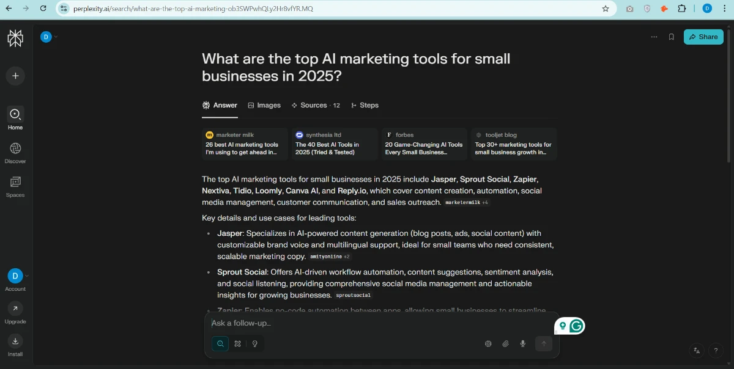
Task: Select the Research mode icon in input
Action: [238, 343]
